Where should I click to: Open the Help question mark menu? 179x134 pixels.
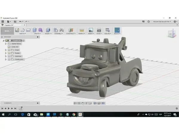(x=175, y=21)
